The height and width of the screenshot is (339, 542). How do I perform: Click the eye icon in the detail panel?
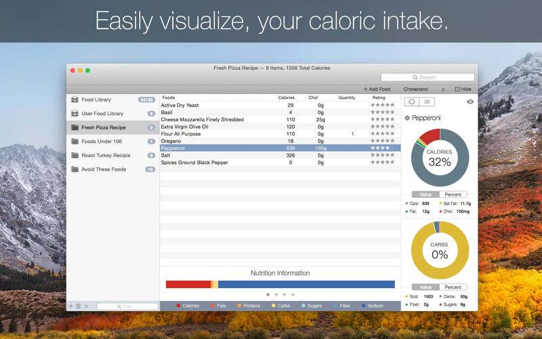470,102
